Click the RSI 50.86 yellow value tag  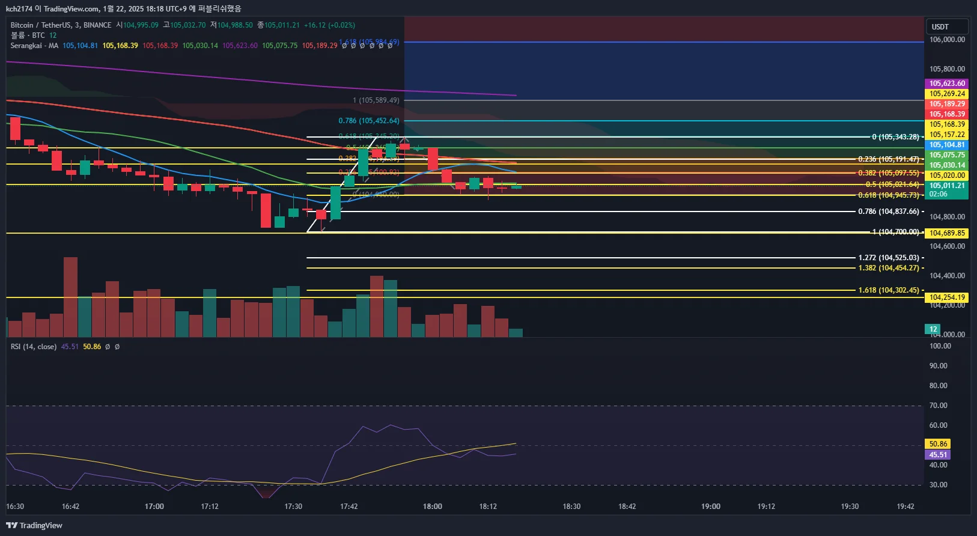click(x=937, y=444)
